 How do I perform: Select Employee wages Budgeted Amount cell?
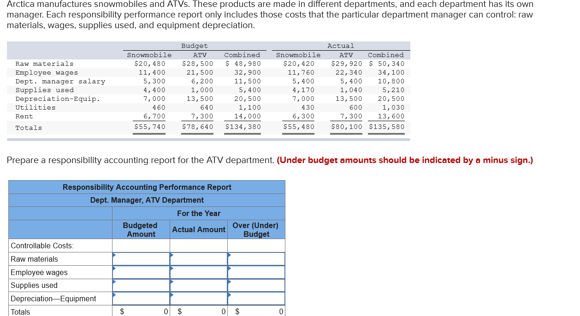141,272
